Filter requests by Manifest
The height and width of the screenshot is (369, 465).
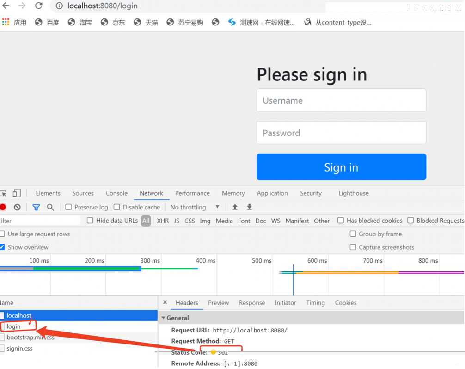click(x=297, y=221)
